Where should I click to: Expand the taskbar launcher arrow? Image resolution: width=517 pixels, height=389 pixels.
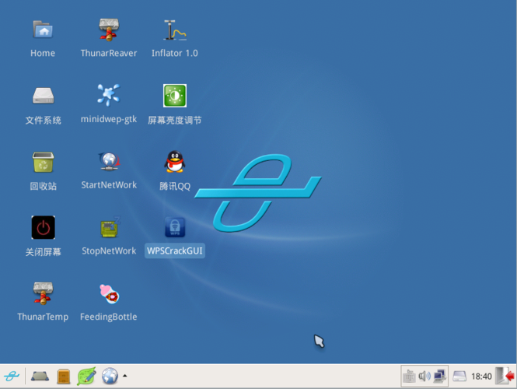(125, 376)
